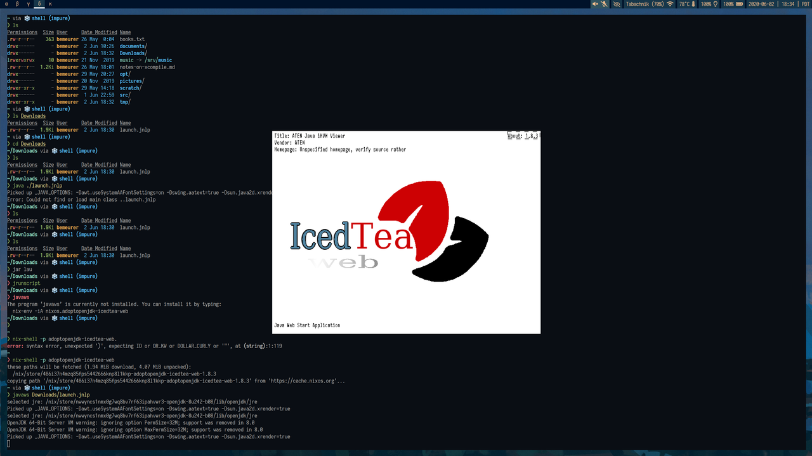Switch to workspace β in the top bar
Viewport: 812px width, 456px height.
coord(18,4)
